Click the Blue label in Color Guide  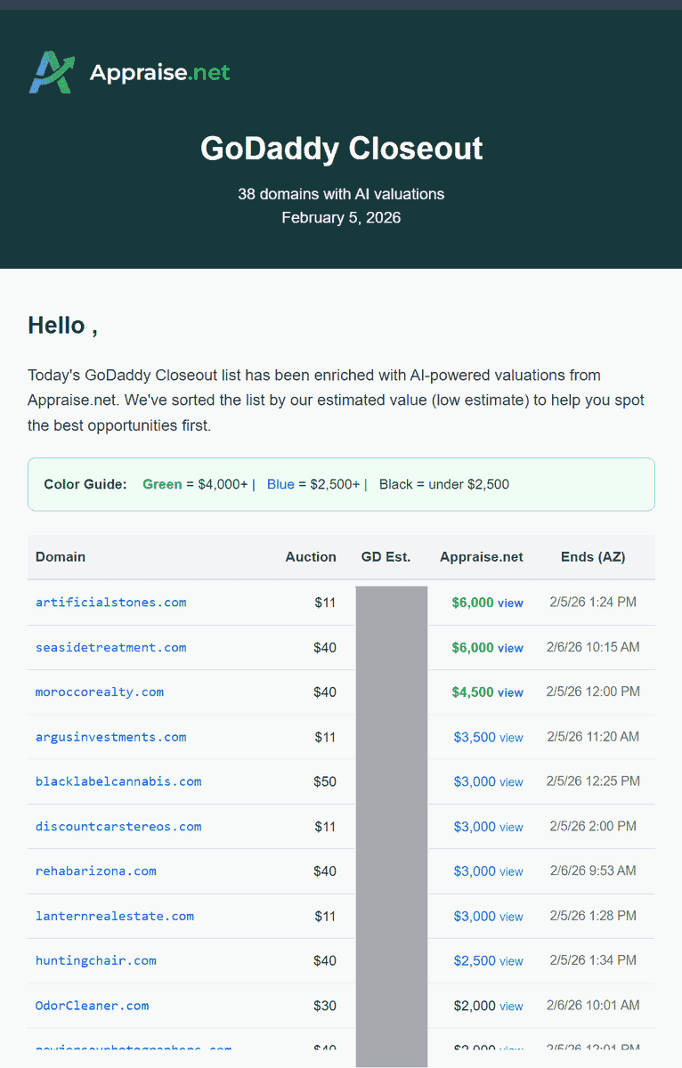point(280,484)
